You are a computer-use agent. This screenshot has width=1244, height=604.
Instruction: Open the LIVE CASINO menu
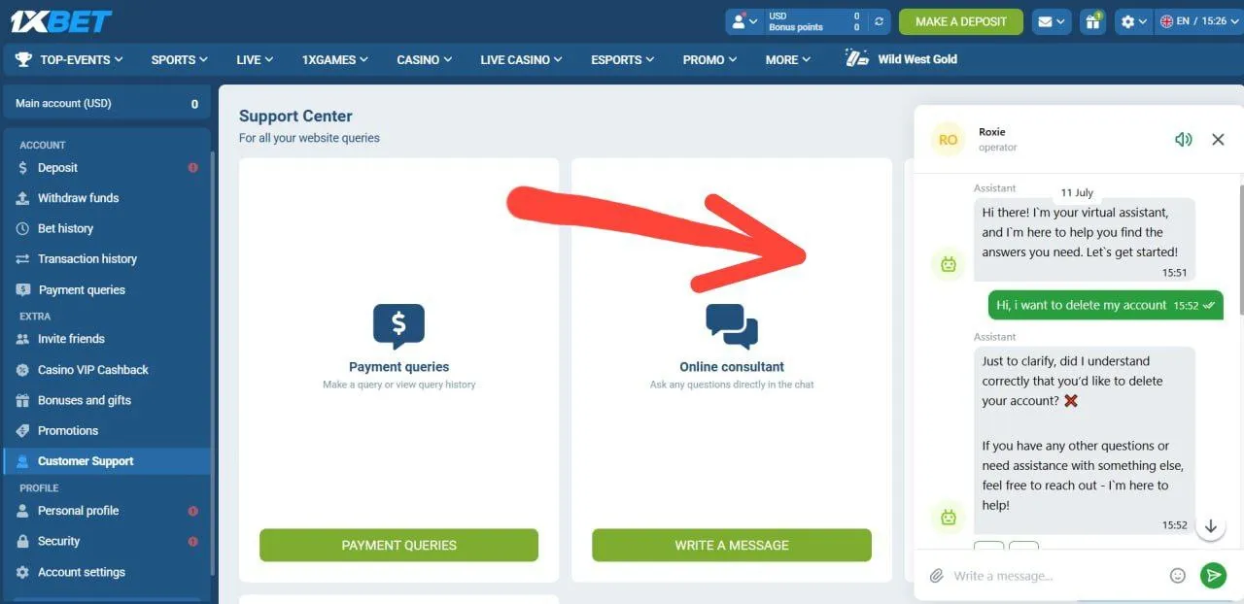pos(521,59)
